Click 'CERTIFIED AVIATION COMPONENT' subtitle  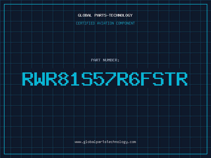[105, 23]
